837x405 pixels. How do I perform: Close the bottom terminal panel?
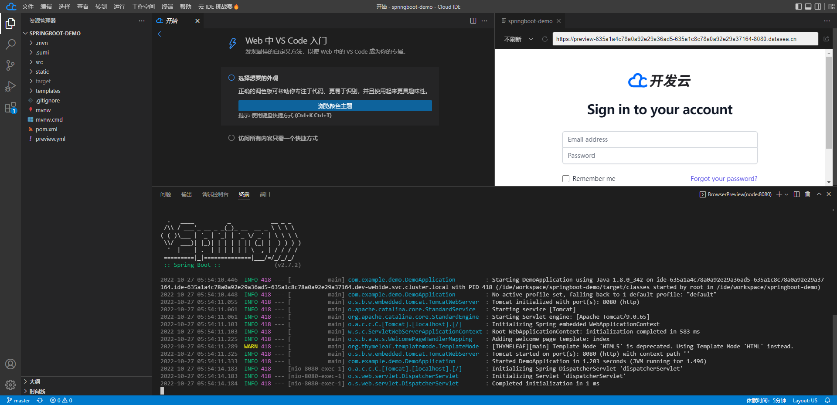coord(829,194)
